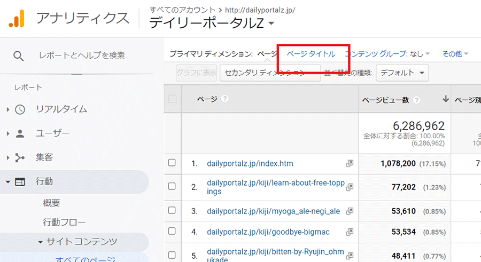481x262 pixels.
Task: Open 概要 under 行動
Action: 51,203
